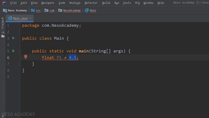Screen dimensions: 209x118
Task: Run class Main using line 3 gutter arrow
Action: 13,38
